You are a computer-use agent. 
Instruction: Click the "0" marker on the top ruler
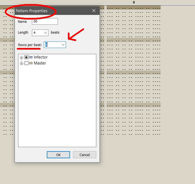[x=134, y=2]
